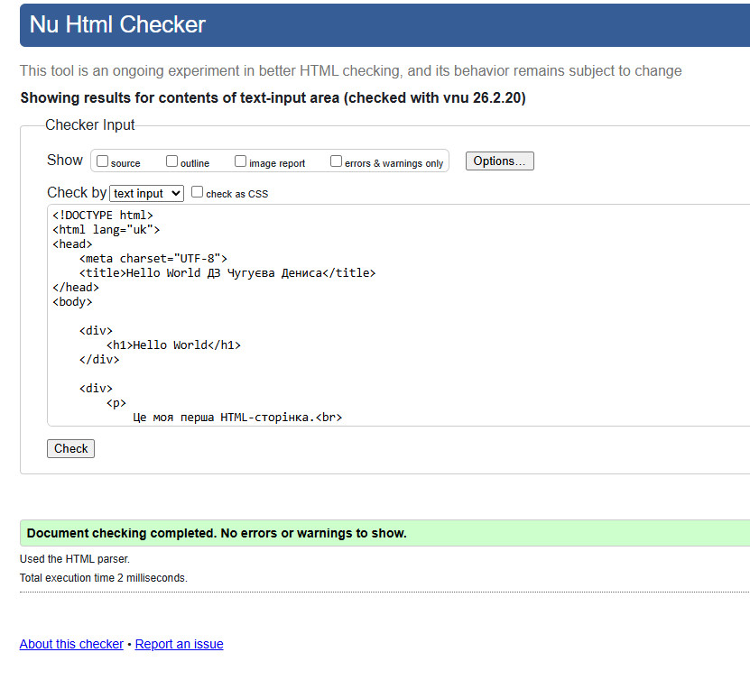Select the green Document checking completed message
This screenshot has height=689, width=750.
click(217, 533)
